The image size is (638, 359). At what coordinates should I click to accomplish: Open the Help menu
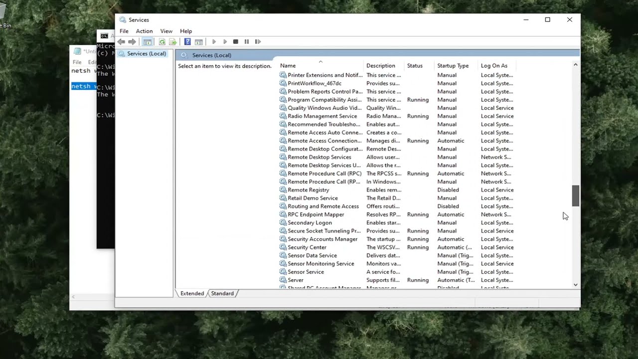[186, 31]
